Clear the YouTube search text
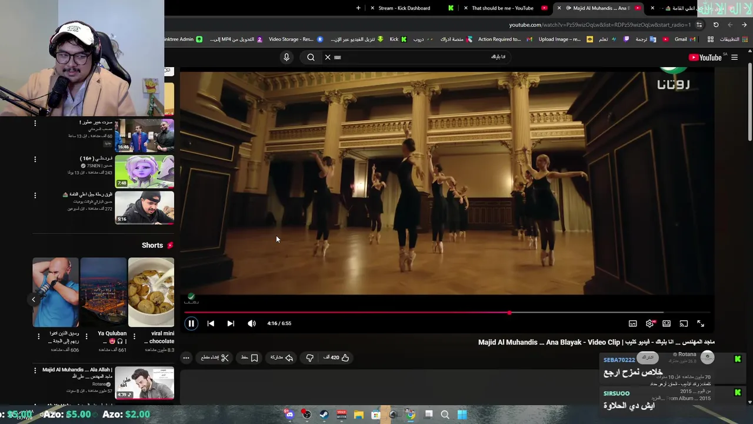The image size is (753, 424). 328,57
